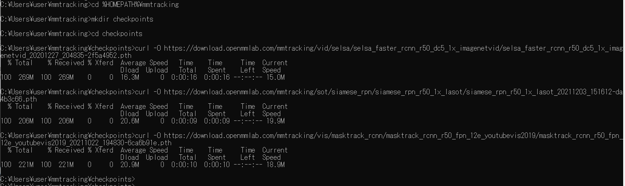Click the 'cd checkpoints' command text
The height and width of the screenshot is (186, 625).
pyautogui.click(x=116, y=33)
